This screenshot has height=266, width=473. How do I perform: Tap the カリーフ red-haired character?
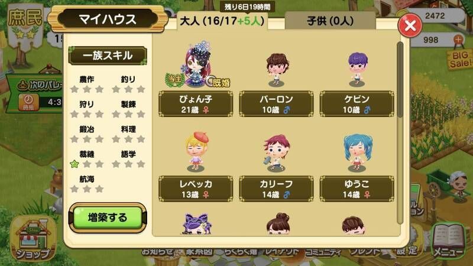276,153
